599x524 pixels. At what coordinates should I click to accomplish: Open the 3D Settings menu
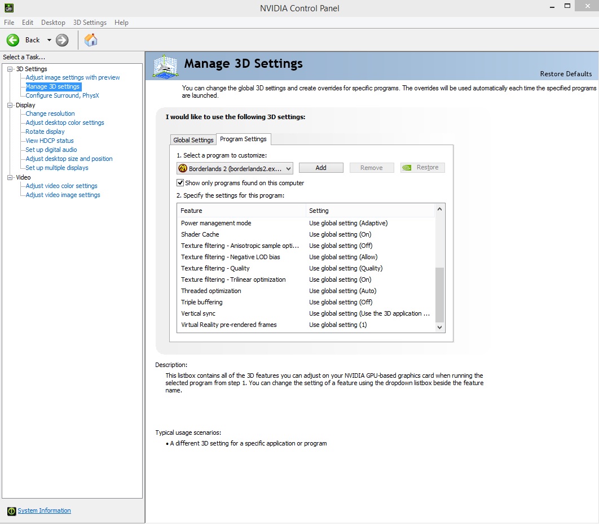click(90, 23)
